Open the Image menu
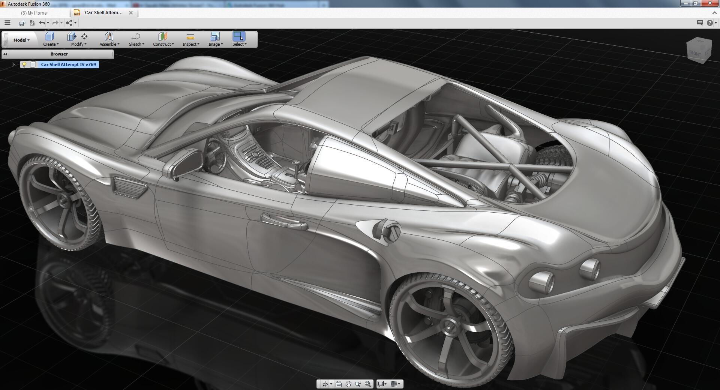Image resolution: width=720 pixels, height=390 pixels. pos(216,44)
